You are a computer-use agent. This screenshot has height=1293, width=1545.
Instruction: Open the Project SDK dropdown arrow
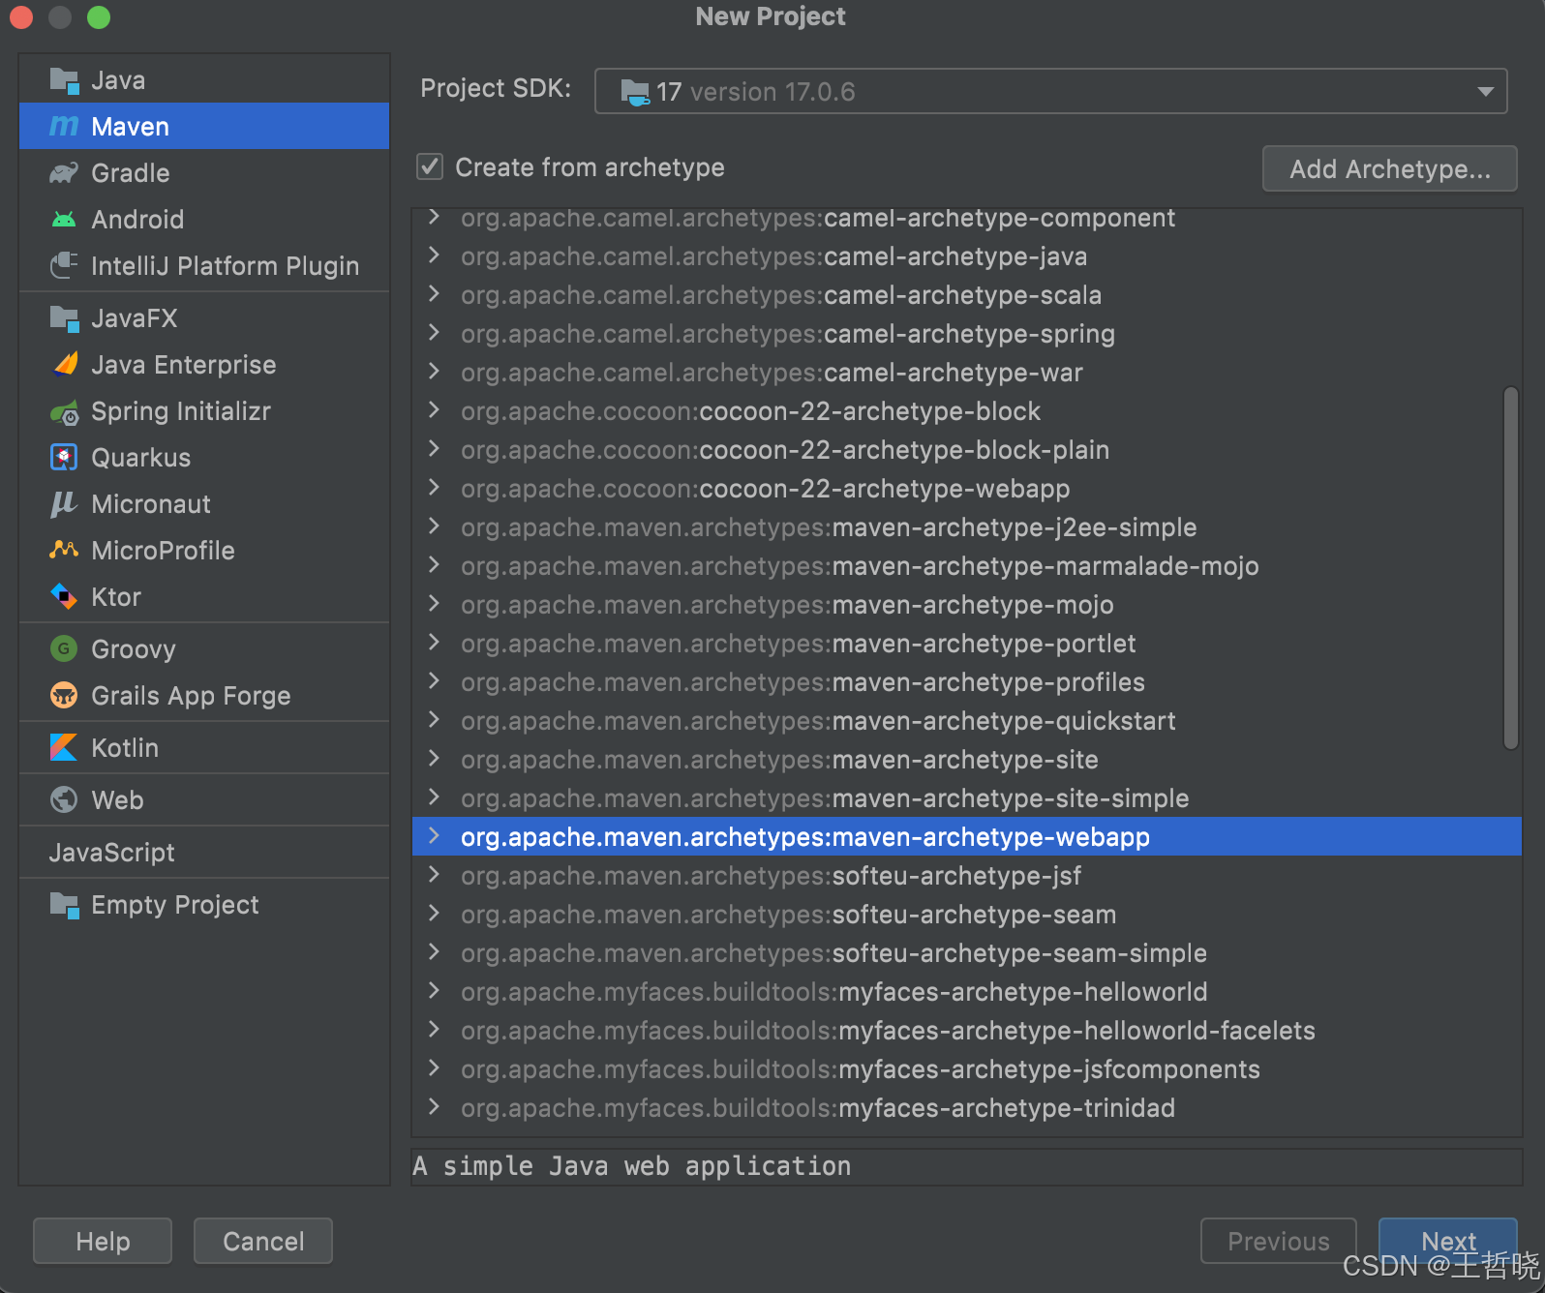(x=1485, y=92)
